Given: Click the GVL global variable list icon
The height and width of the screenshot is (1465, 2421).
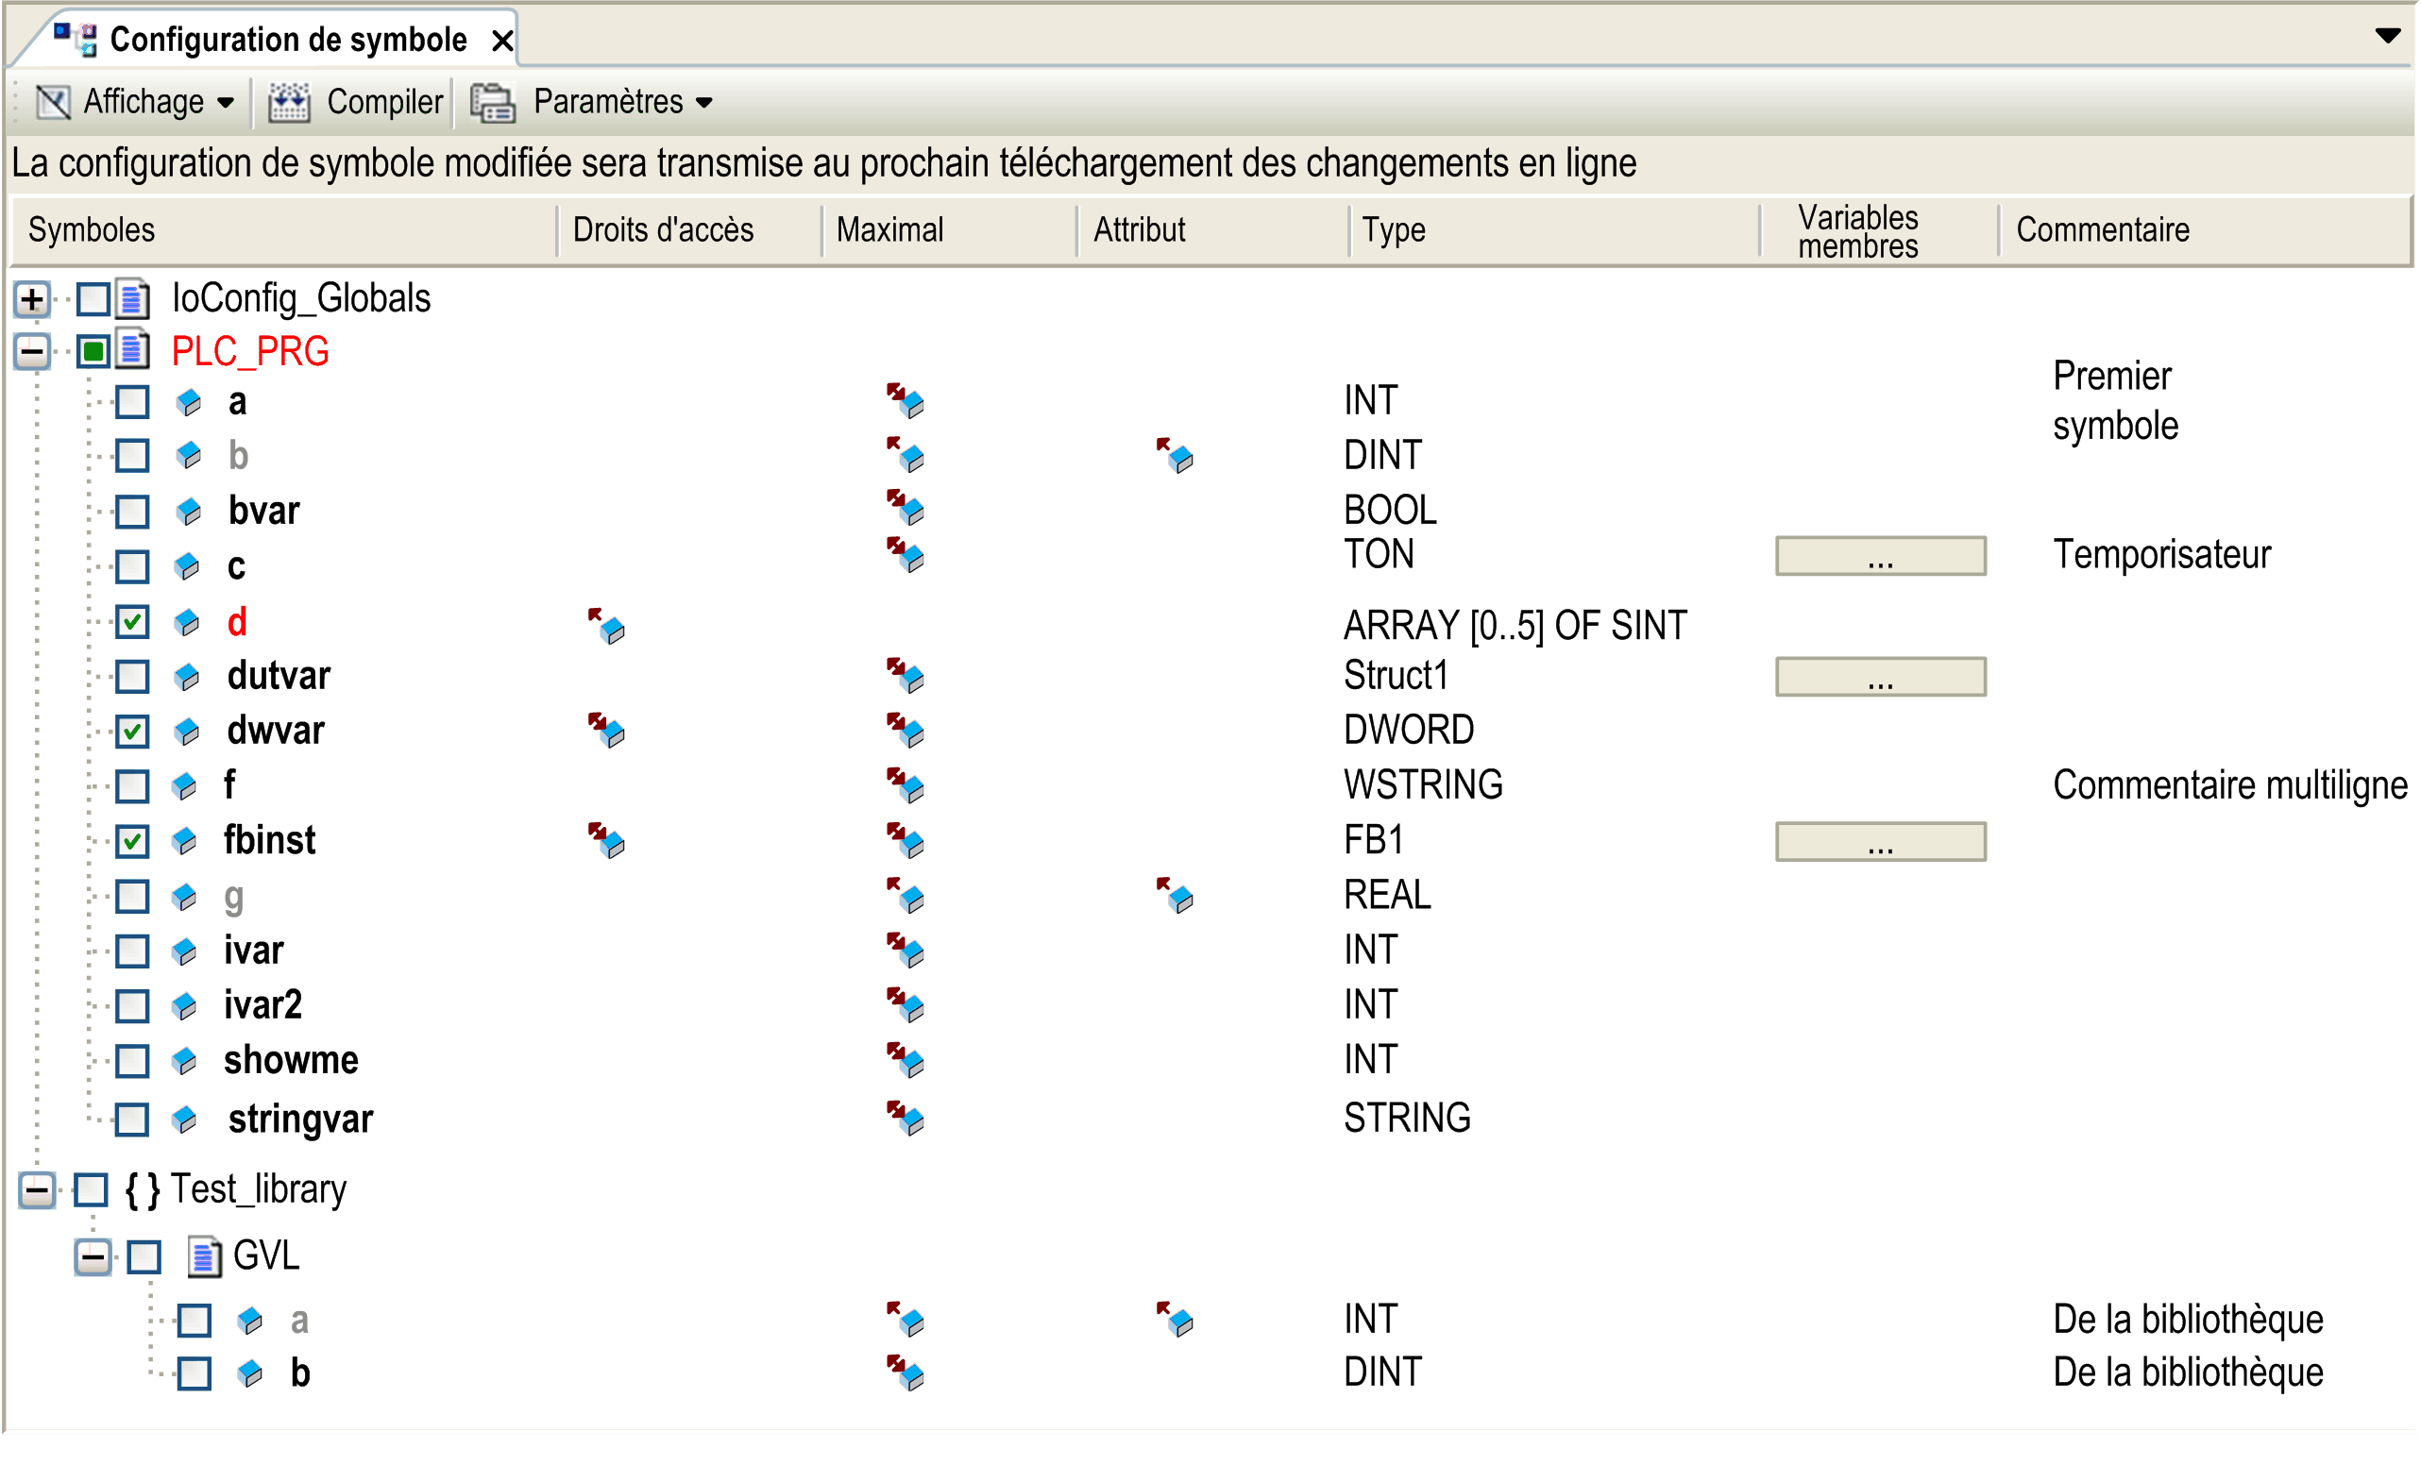Looking at the screenshot, I should click(x=203, y=1256).
